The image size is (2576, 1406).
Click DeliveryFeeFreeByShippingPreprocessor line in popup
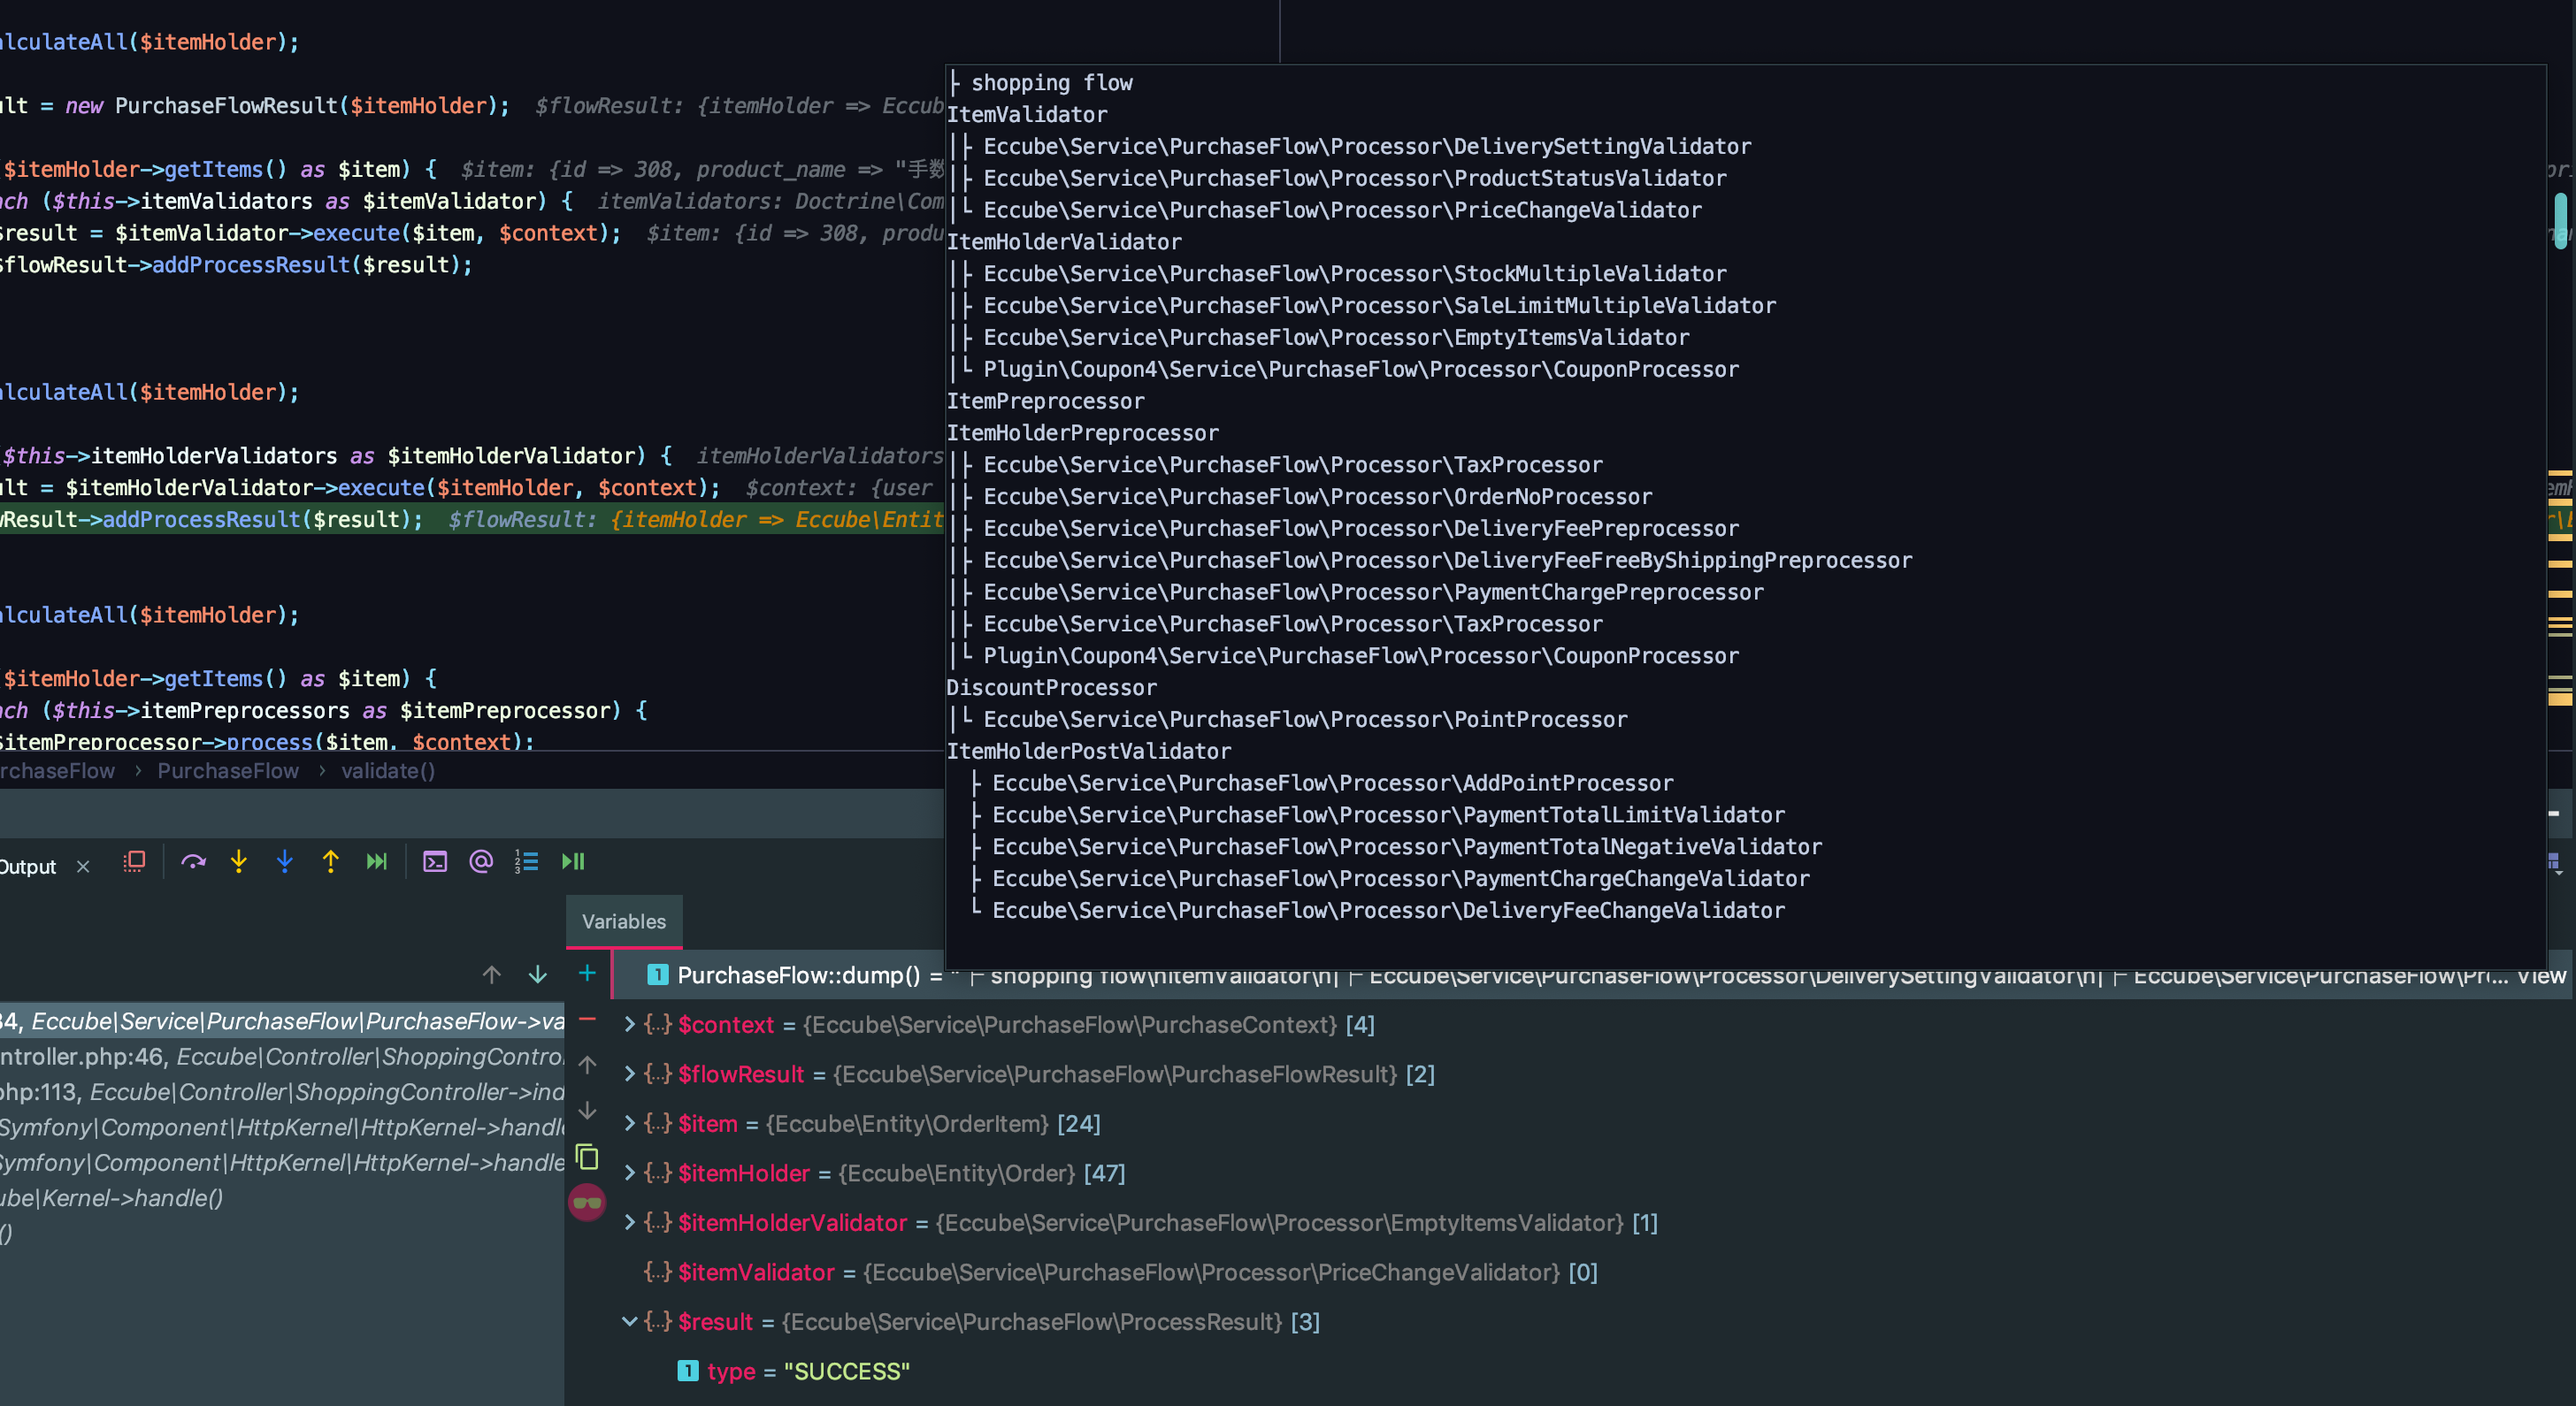pos(1448,561)
